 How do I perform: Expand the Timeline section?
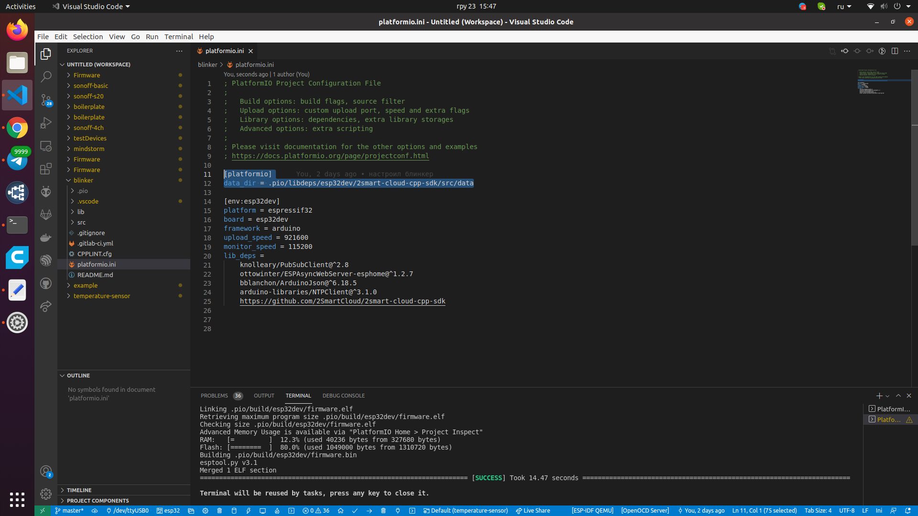(x=79, y=490)
